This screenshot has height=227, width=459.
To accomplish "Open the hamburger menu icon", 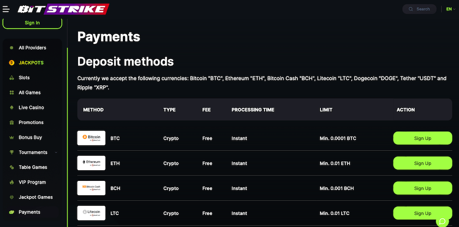I will click(x=6, y=9).
